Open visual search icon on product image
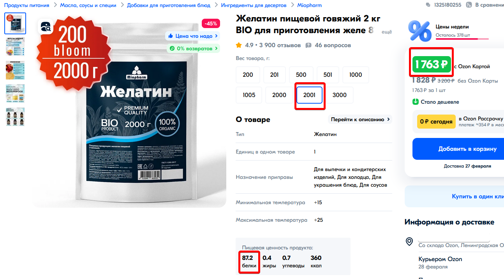504x279 pixels. pos(46,26)
